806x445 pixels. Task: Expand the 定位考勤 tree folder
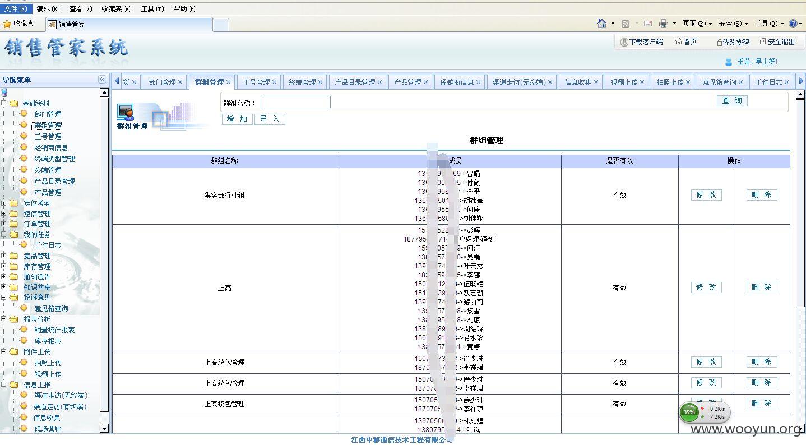4,203
